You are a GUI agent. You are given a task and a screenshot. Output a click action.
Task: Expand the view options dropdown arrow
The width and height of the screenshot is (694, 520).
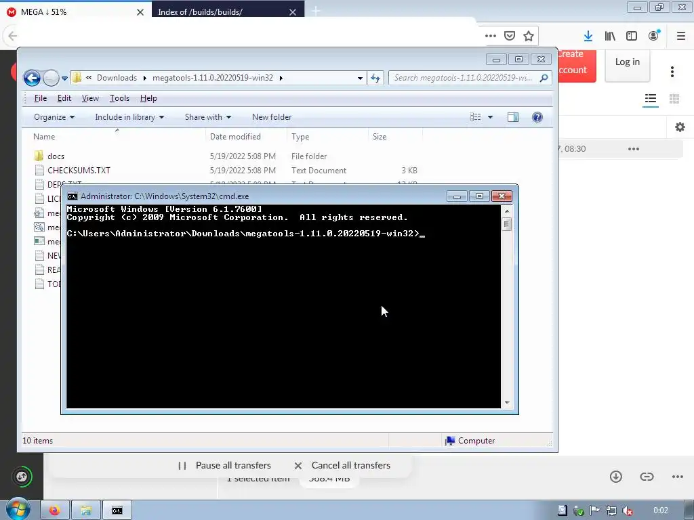tap(491, 117)
